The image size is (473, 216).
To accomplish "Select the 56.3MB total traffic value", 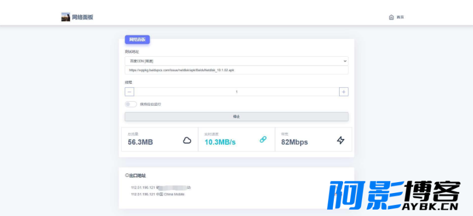I will [x=140, y=142].
